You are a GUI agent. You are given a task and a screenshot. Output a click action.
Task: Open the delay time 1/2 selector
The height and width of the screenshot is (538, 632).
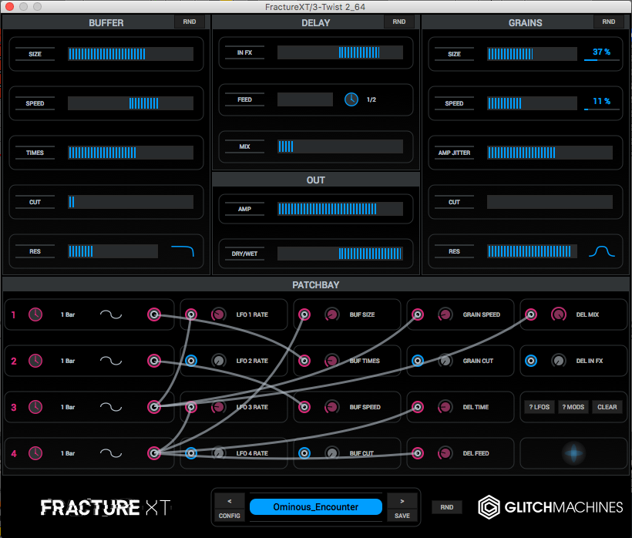pyautogui.click(x=371, y=99)
